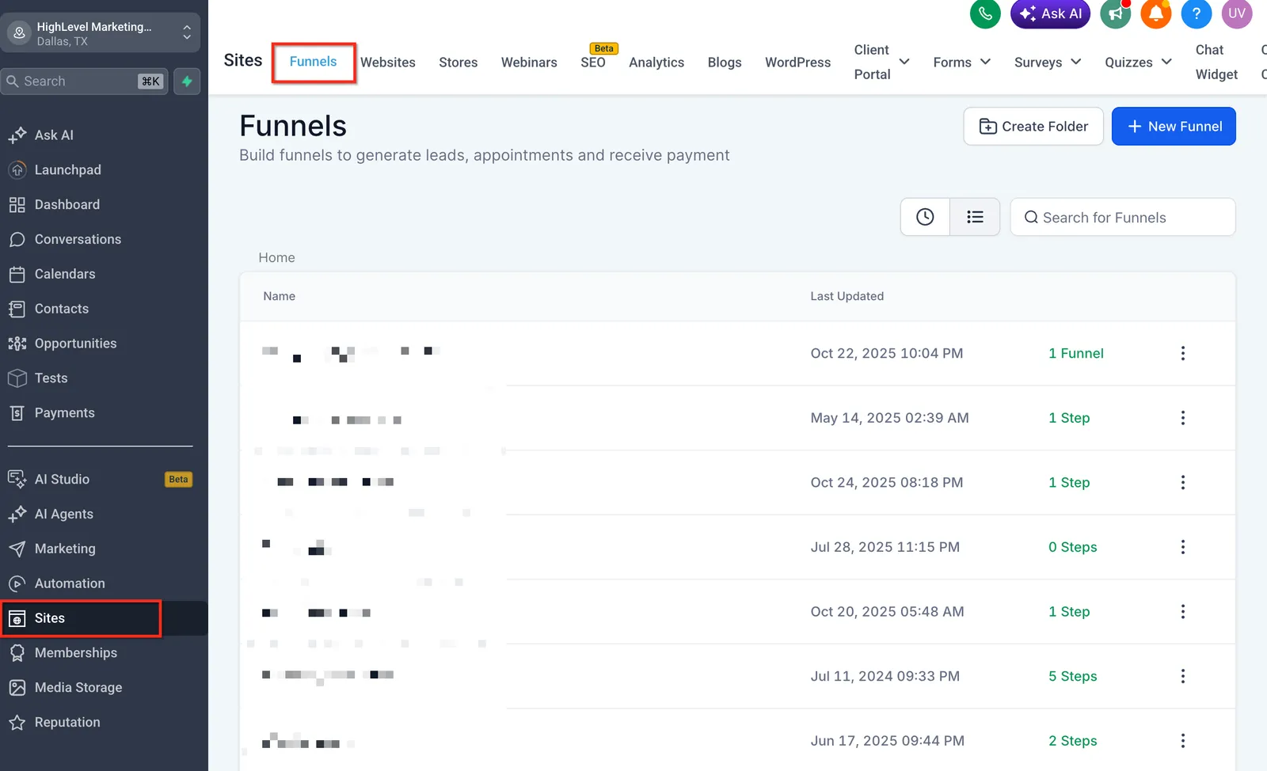Open the Chat Widget tab

click(x=1216, y=62)
